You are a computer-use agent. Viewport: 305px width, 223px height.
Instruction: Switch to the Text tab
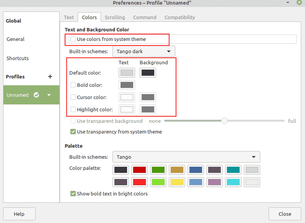tap(69, 17)
